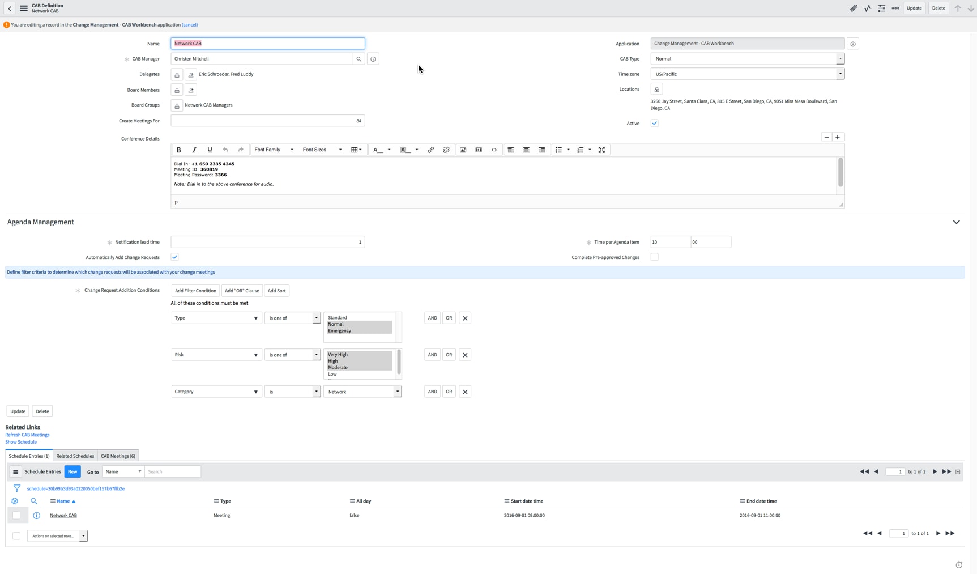Open the attachments paperclip icon

pyautogui.click(x=853, y=8)
